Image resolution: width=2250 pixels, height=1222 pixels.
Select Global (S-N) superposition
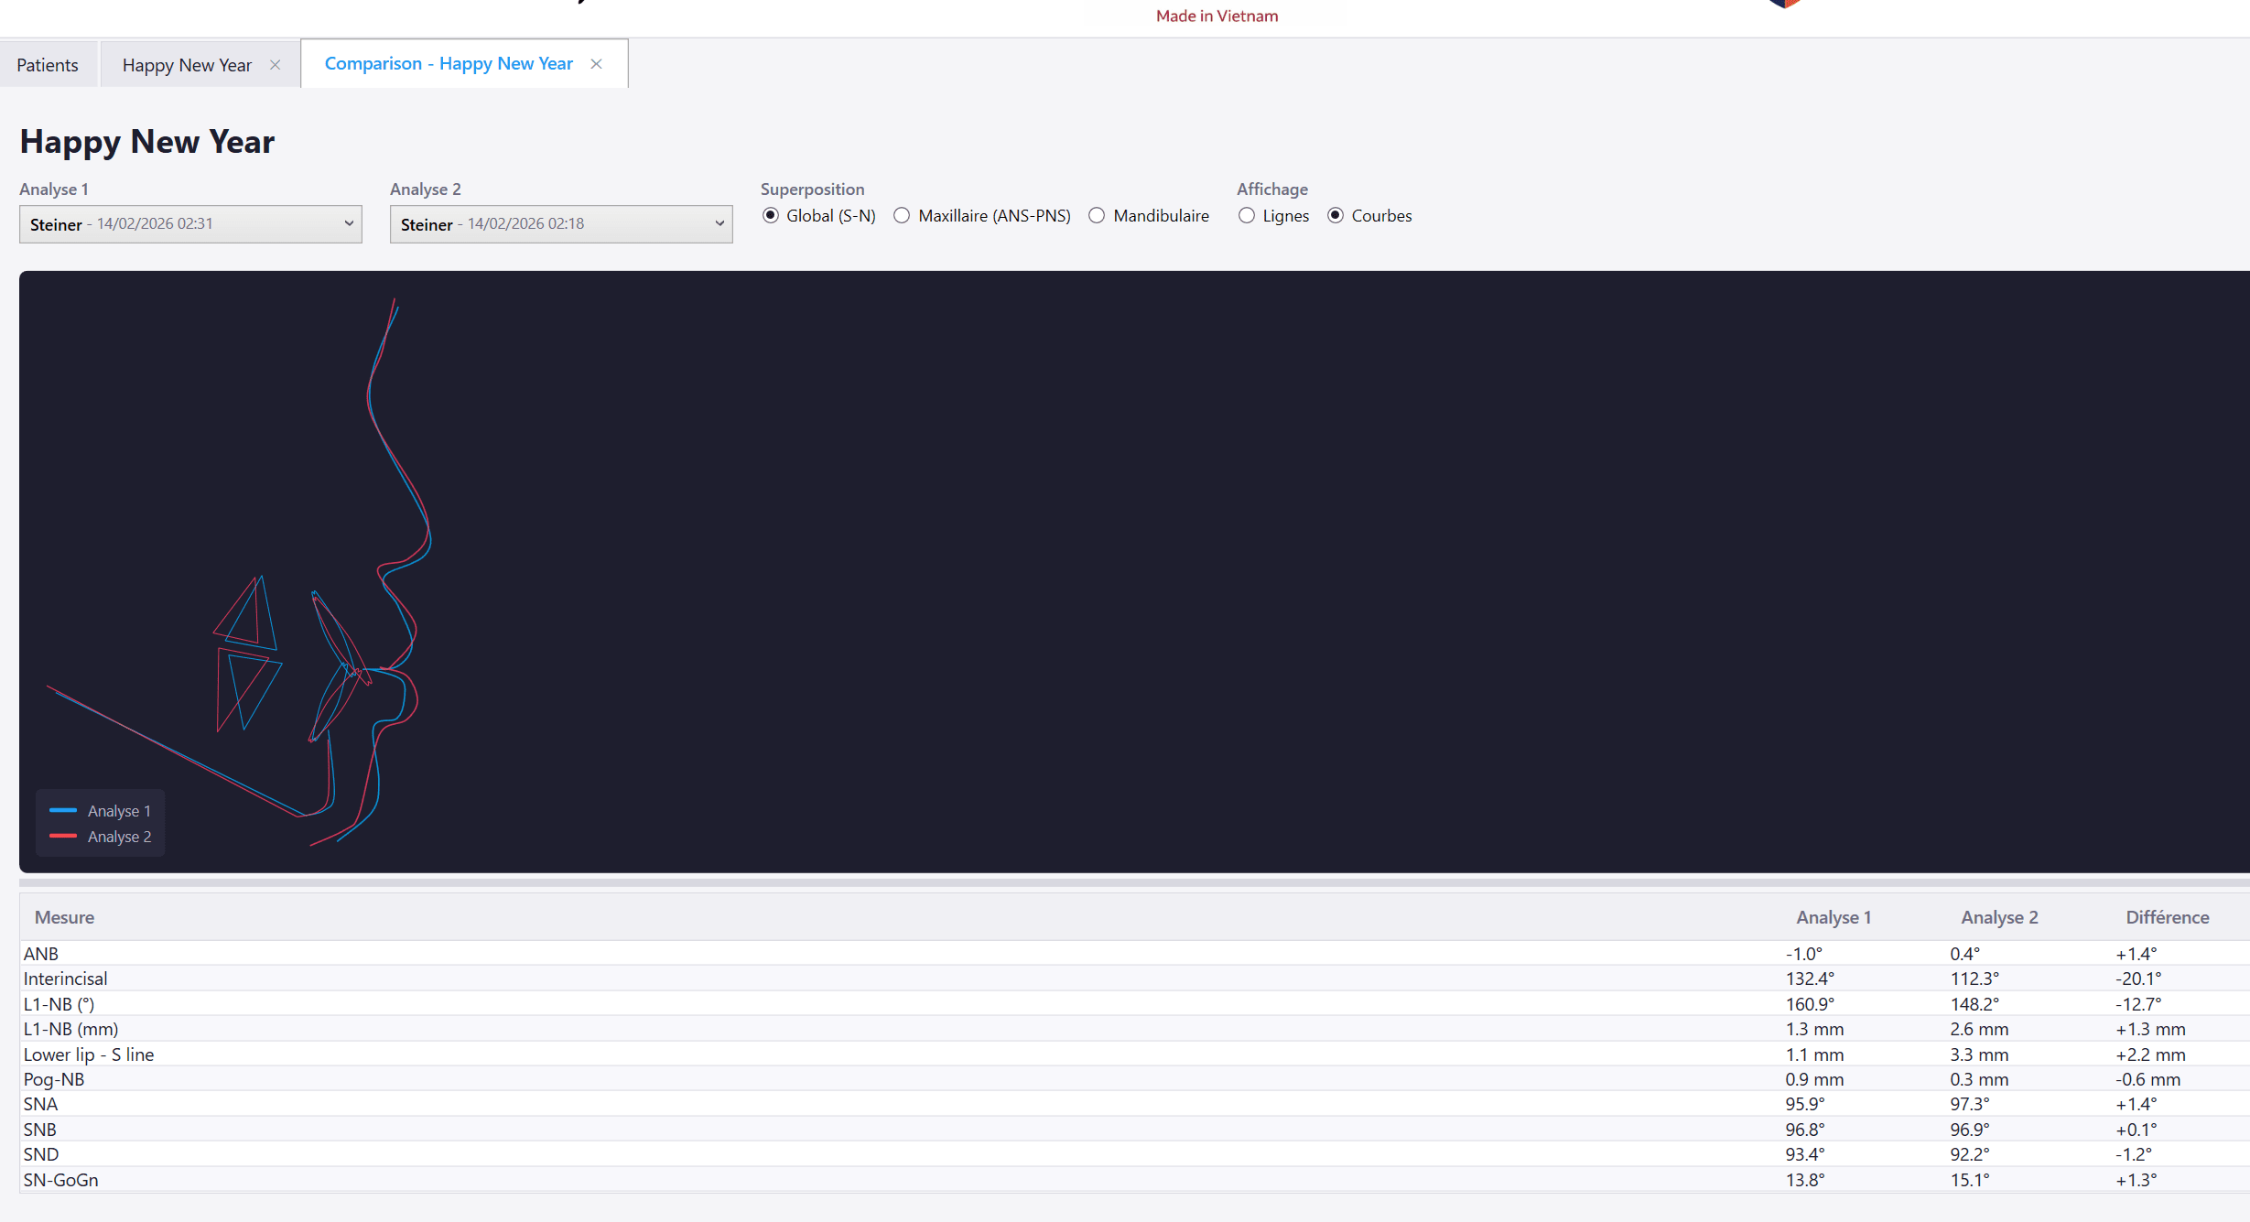point(771,216)
